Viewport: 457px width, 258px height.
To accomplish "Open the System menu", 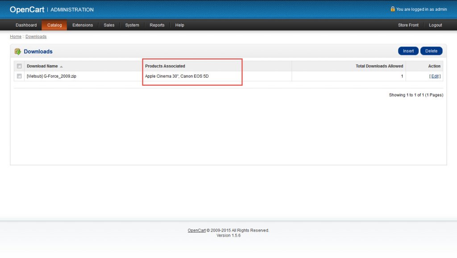I will pos(132,25).
